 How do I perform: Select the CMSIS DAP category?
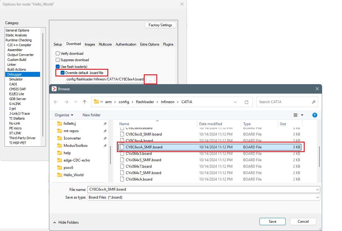[17, 89]
